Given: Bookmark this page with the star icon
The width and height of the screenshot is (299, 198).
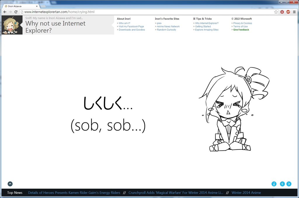Looking at the screenshot, I should [276, 12].
